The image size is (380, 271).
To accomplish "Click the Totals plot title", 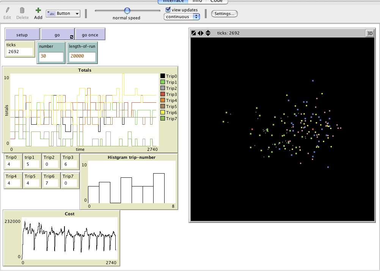I will point(85,70).
